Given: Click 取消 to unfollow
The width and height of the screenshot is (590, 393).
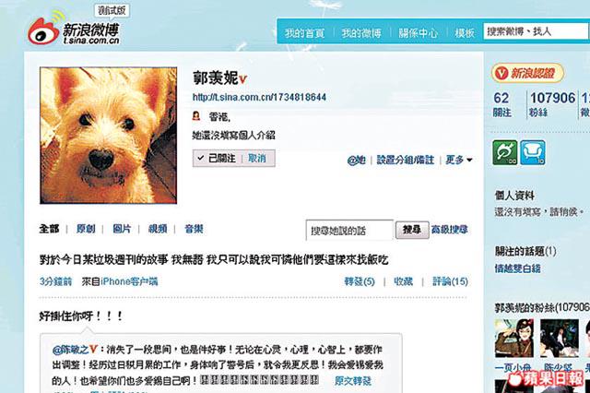Looking at the screenshot, I should 257,159.
